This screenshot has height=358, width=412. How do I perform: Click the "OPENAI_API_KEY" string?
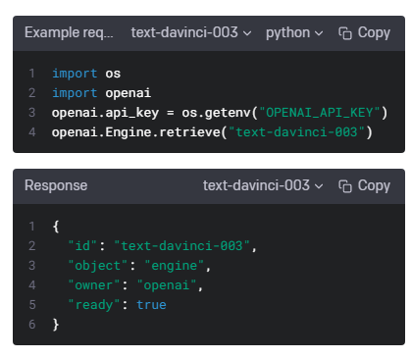point(320,113)
